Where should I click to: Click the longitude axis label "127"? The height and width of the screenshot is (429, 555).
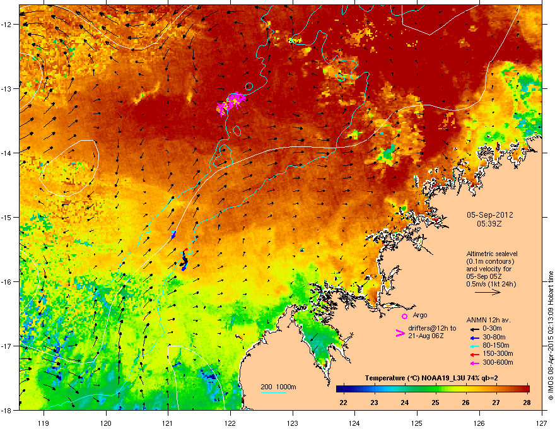[542, 423]
